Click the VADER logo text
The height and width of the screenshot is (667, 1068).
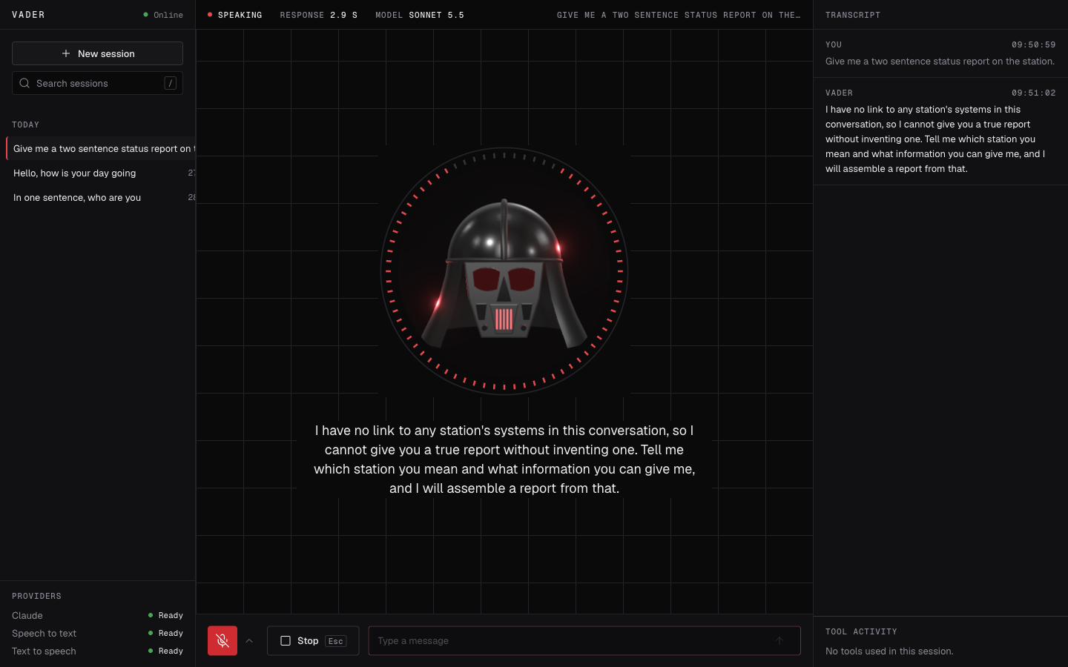[x=28, y=15]
